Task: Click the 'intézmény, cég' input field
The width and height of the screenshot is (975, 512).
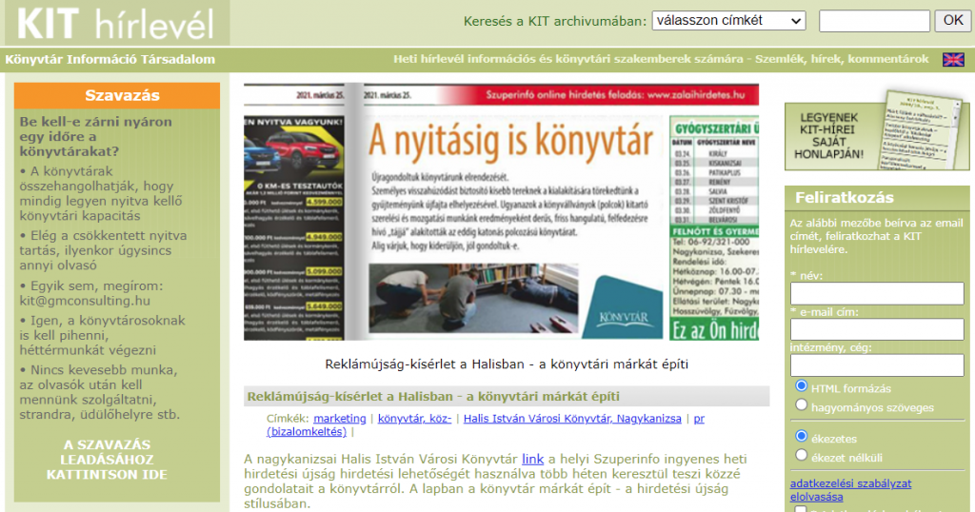Action: click(x=877, y=365)
